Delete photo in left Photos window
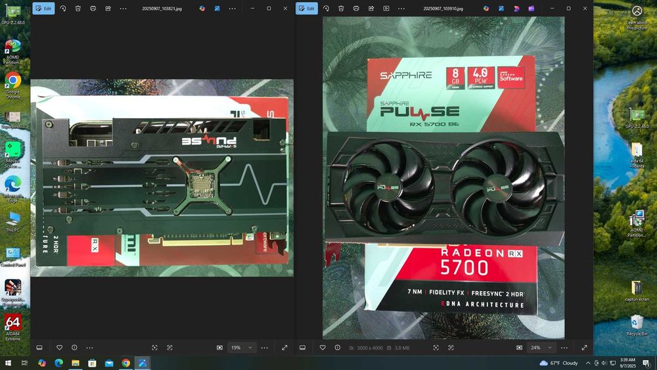 click(x=78, y=9)
